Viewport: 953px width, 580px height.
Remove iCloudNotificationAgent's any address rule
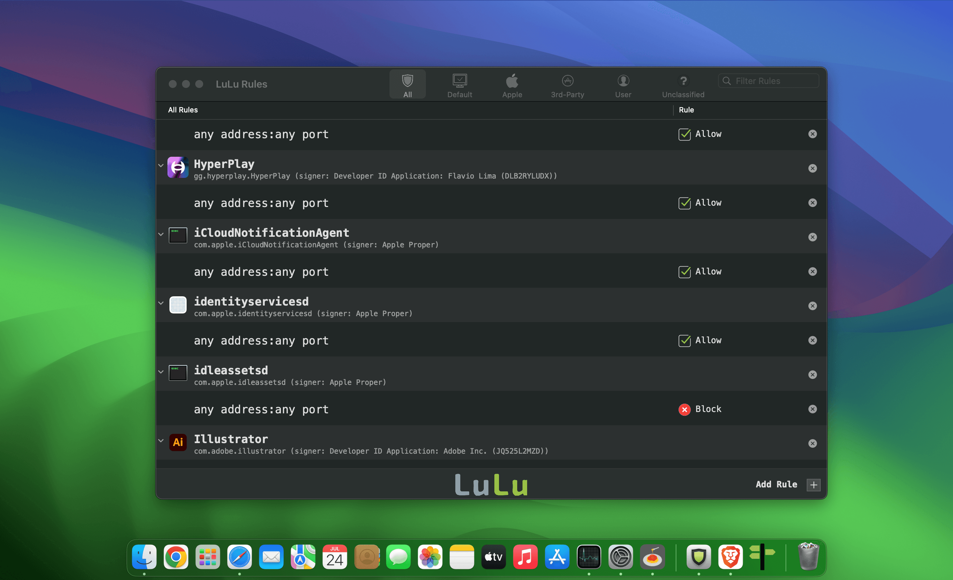pyautogui.click(x=812, y=271)
